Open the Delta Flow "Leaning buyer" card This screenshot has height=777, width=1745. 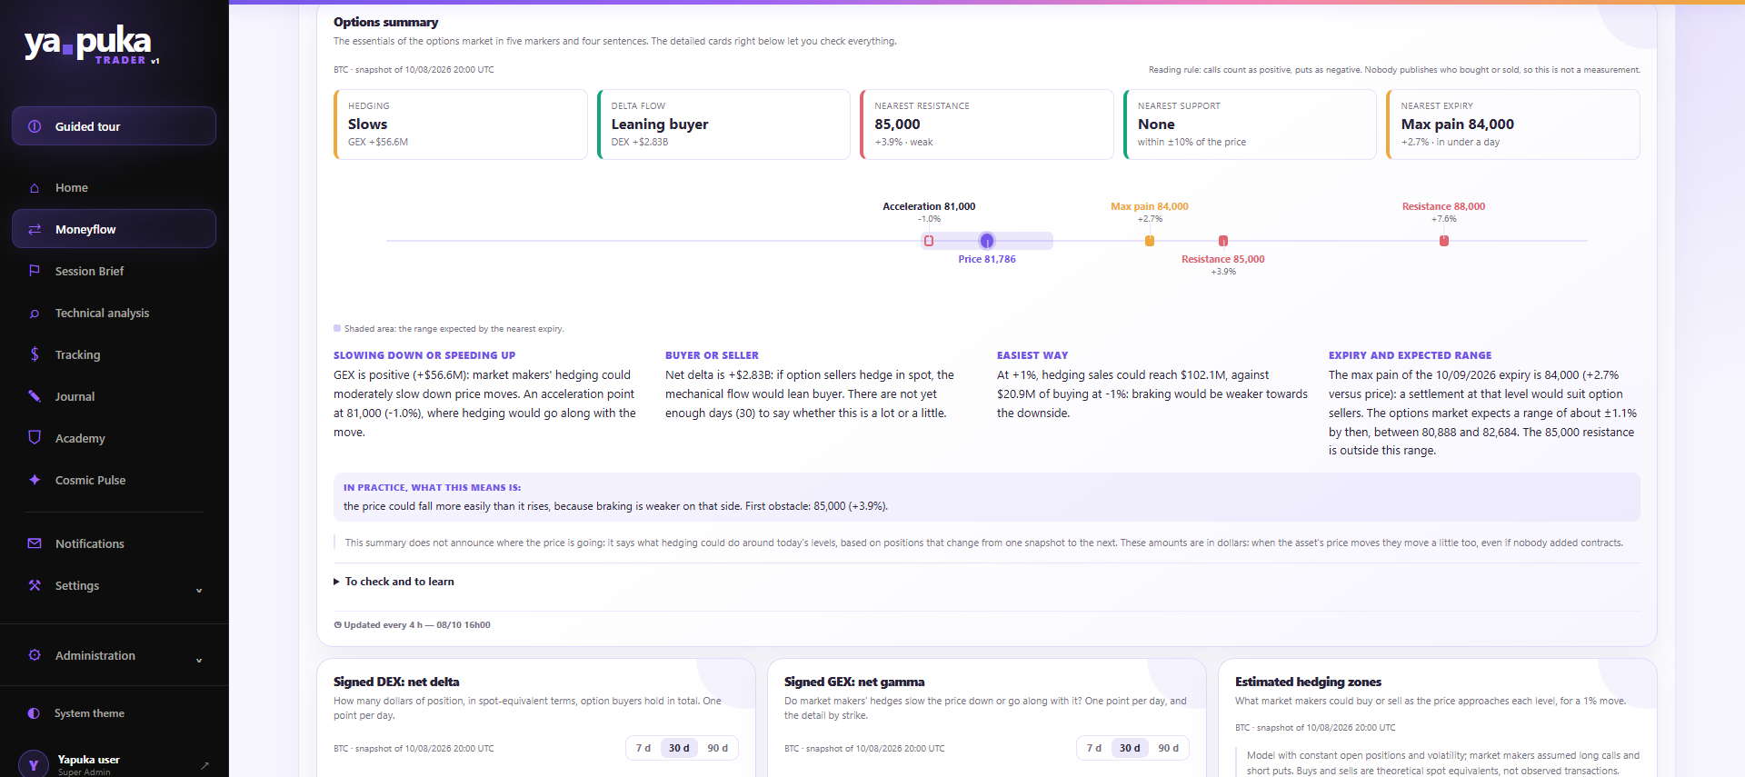point(723,125)
